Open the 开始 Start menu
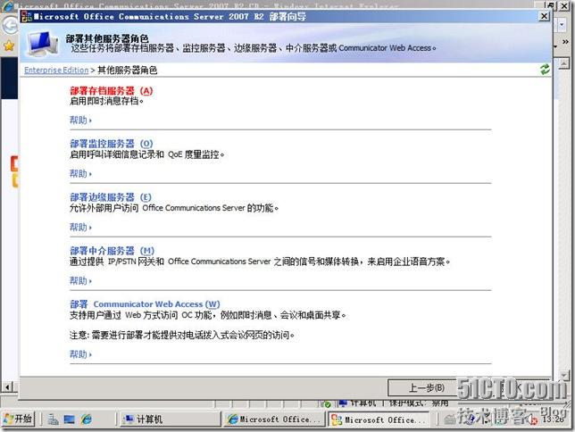The width and height of the screenshot is (575, 432). click(18, 419)
